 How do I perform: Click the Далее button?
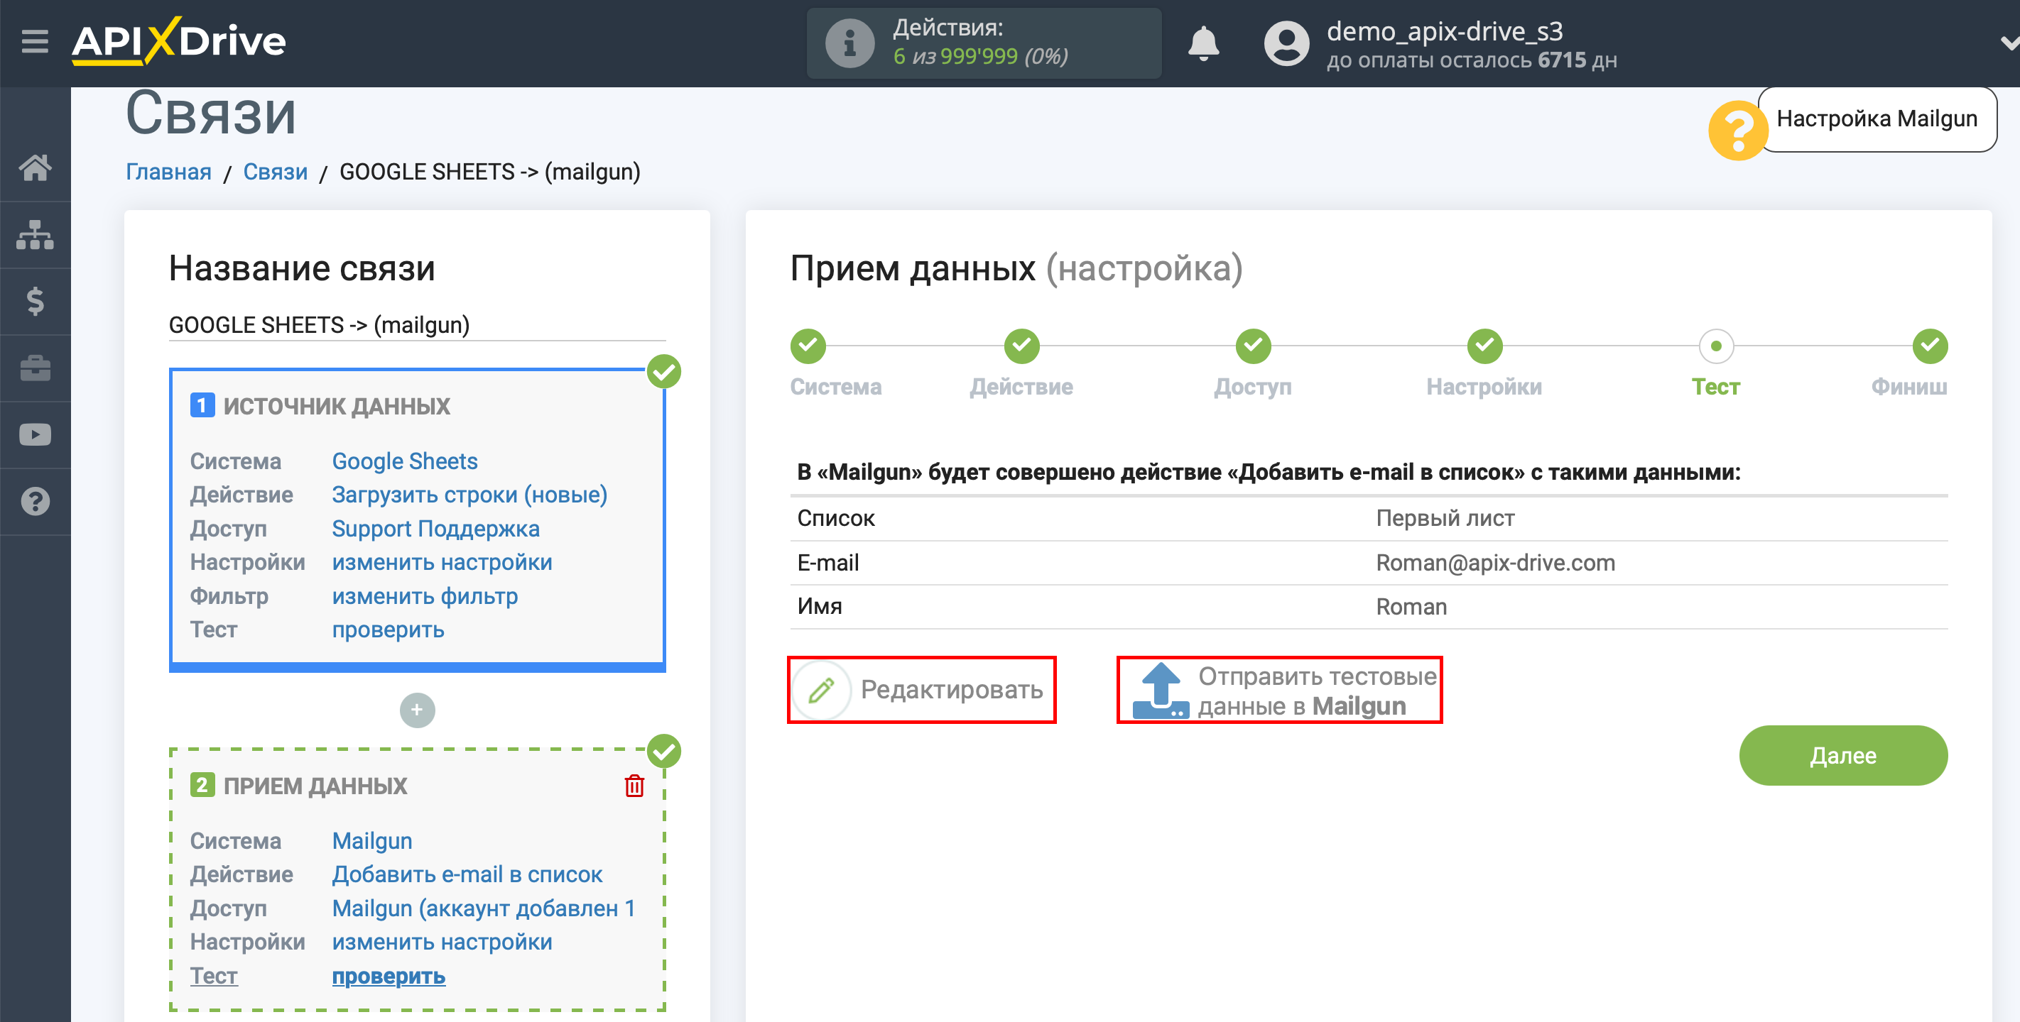[1842, 756]
